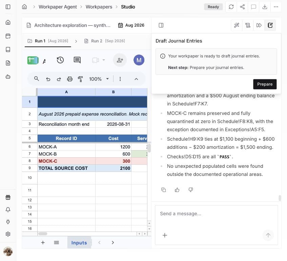The height and width of the screenshot is (261, 287).
Task: Navigate to Workpapers breadcrumb
Action: coord(99,7)
